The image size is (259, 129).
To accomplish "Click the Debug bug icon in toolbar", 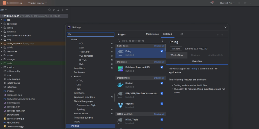I will [245, 3].
